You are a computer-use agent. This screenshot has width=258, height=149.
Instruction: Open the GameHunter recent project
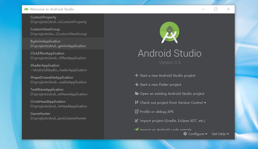tap(63, 116)
